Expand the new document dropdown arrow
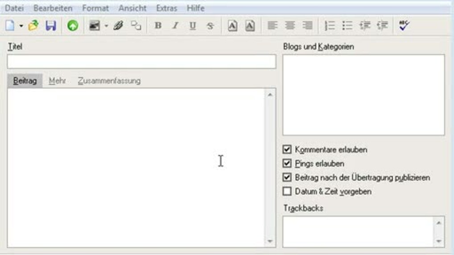Screen dimensions: 454x255 pos(21,26)
